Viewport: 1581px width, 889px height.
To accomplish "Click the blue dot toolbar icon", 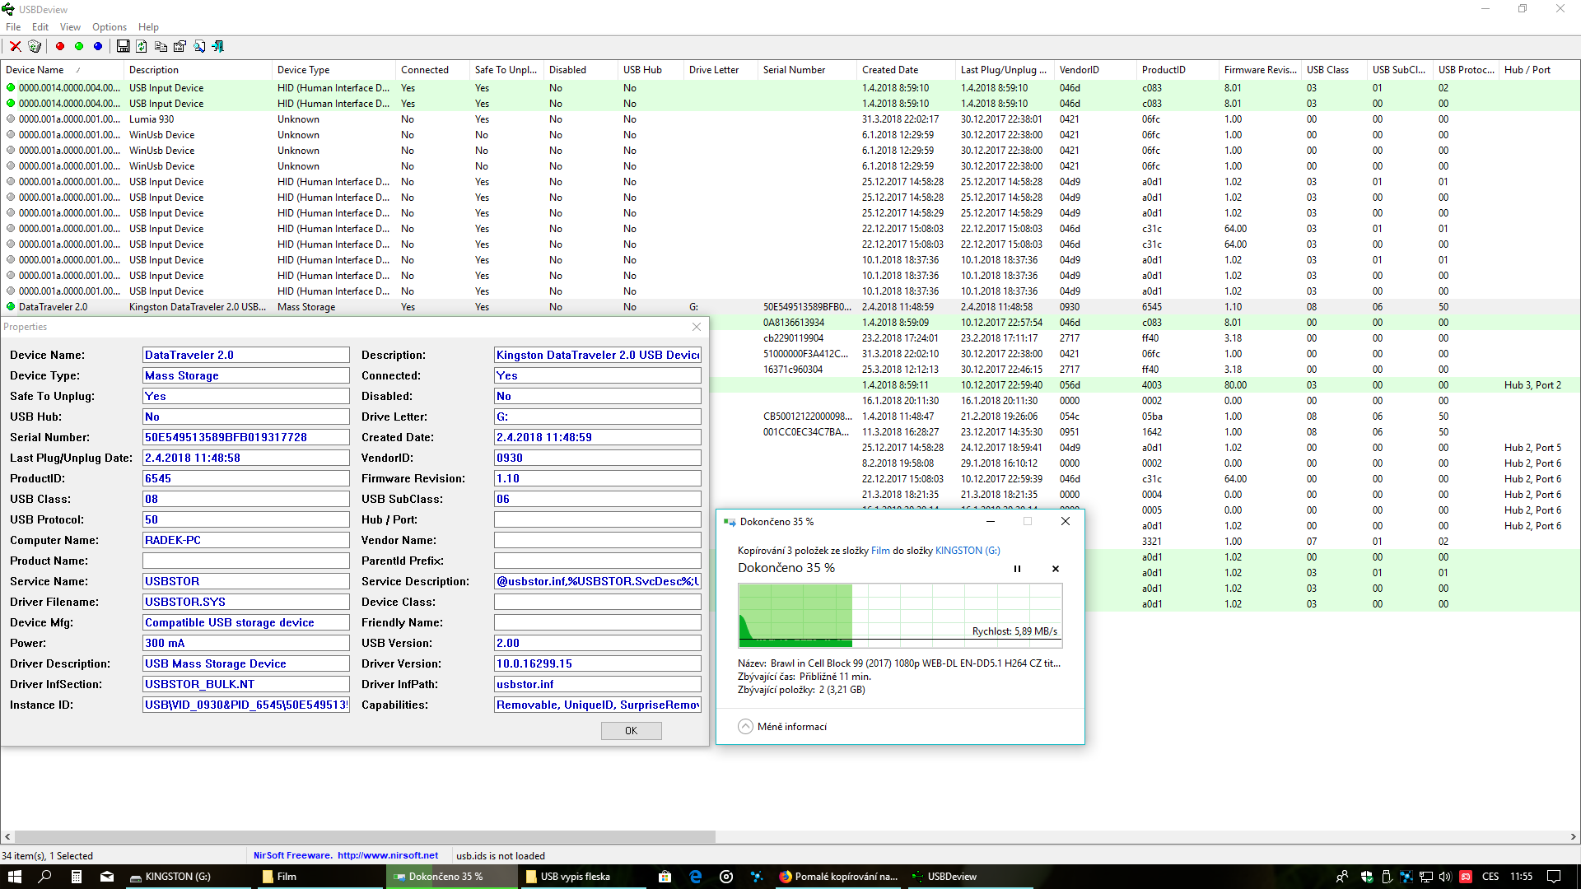I will click(x=98, y=46).
